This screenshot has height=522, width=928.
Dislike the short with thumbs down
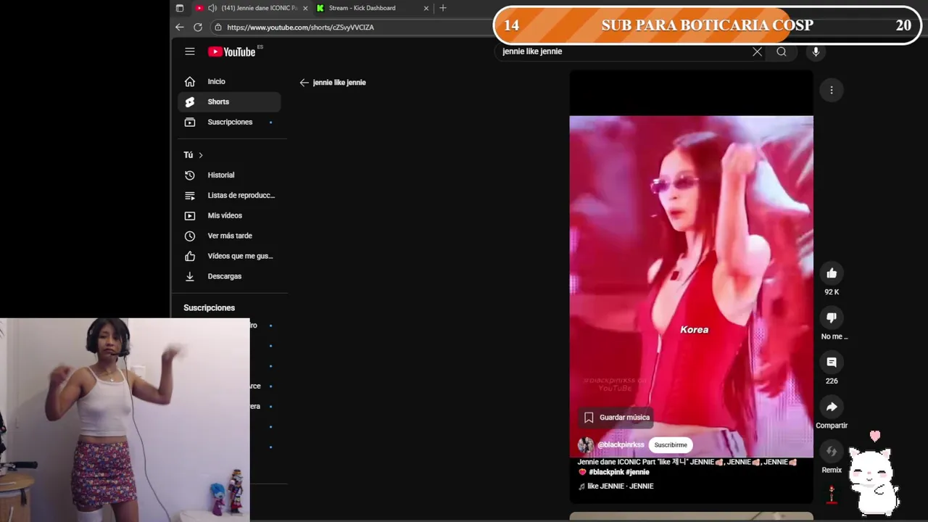tap(832, 318)
